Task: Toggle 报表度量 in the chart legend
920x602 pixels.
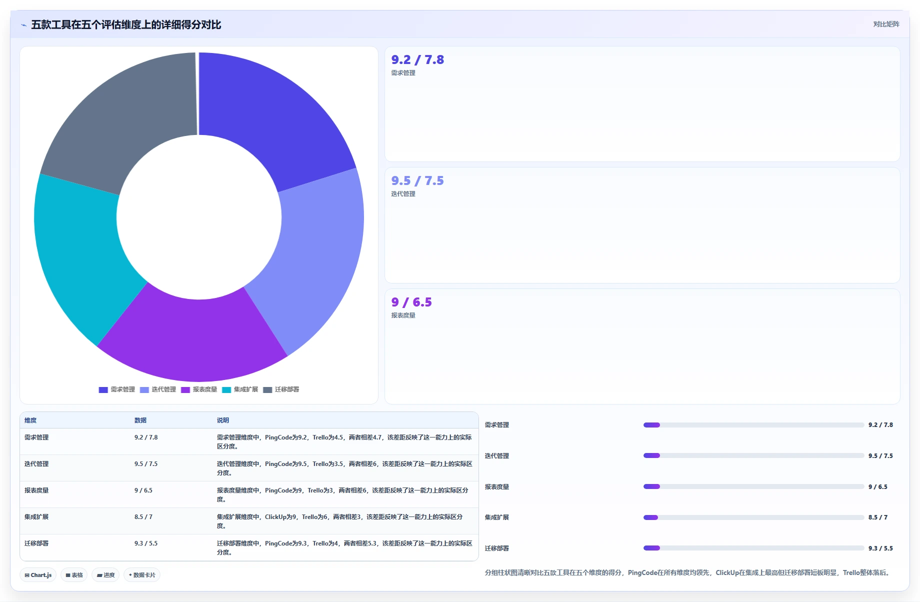Action: (199, 389)
